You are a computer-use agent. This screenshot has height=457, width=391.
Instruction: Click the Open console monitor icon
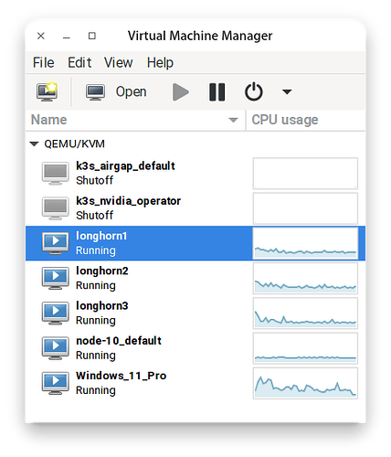(95, 92)
